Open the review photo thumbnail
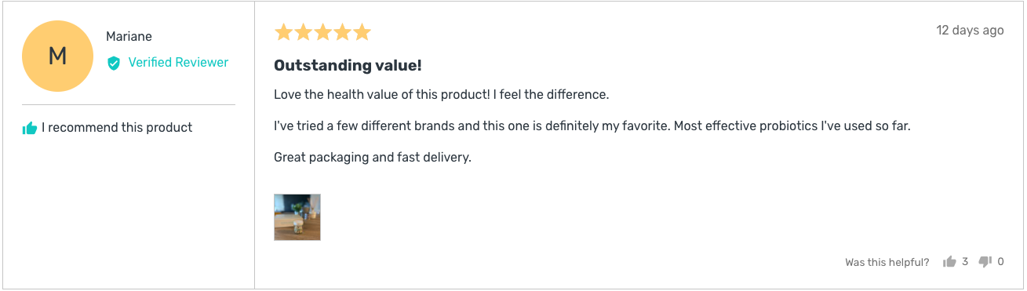Screen dimensions: 1027x291 click(x=297, y=217)
